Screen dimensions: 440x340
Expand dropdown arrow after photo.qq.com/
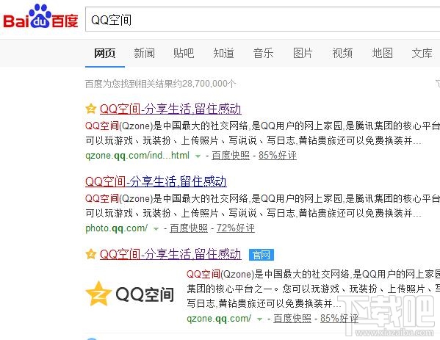[x=156, y=229]
